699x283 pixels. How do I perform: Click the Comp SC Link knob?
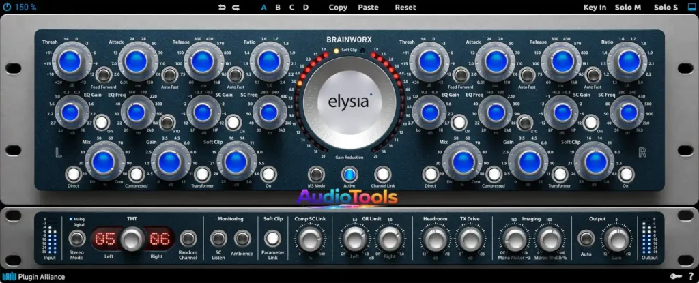click(309, 239)
